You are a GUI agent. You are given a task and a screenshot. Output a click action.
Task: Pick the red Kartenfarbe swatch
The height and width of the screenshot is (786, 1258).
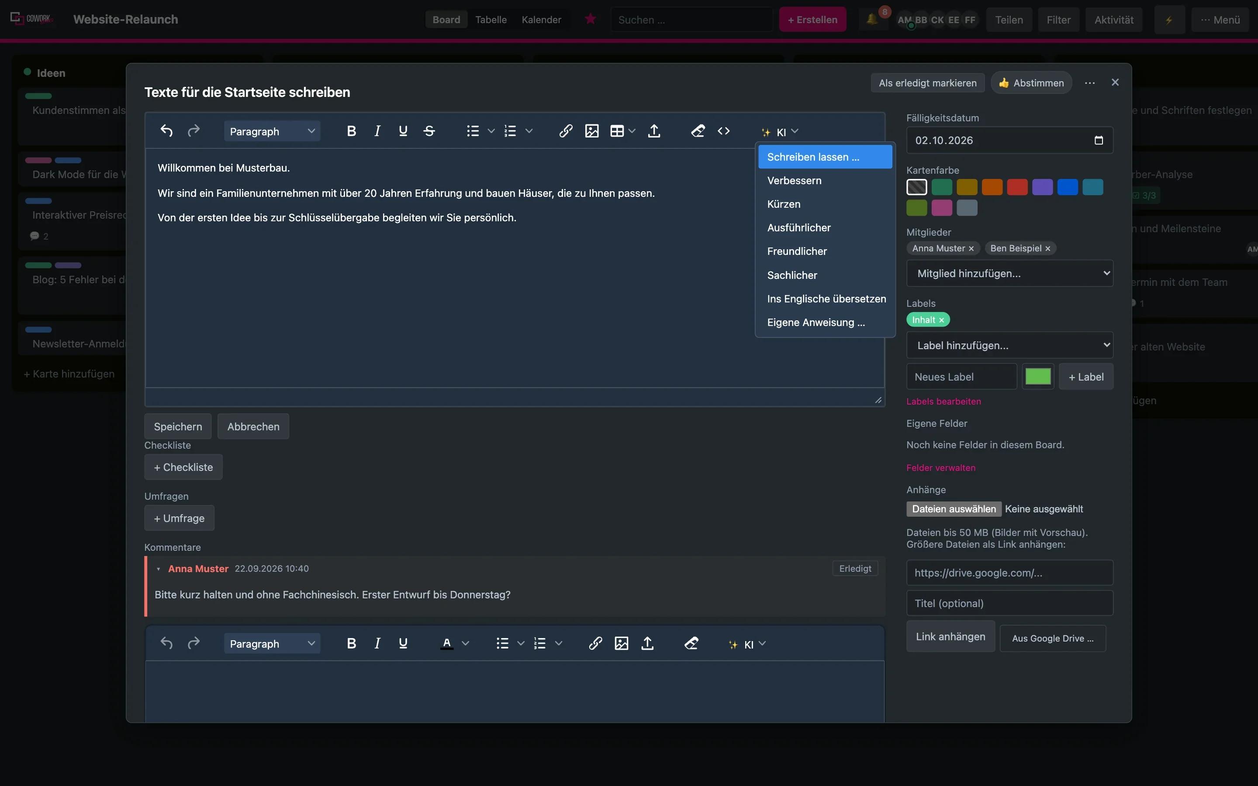pos(1017,187)
